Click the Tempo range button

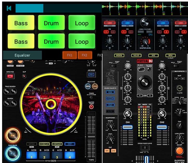pyautogui.click(x=91, y=97)
